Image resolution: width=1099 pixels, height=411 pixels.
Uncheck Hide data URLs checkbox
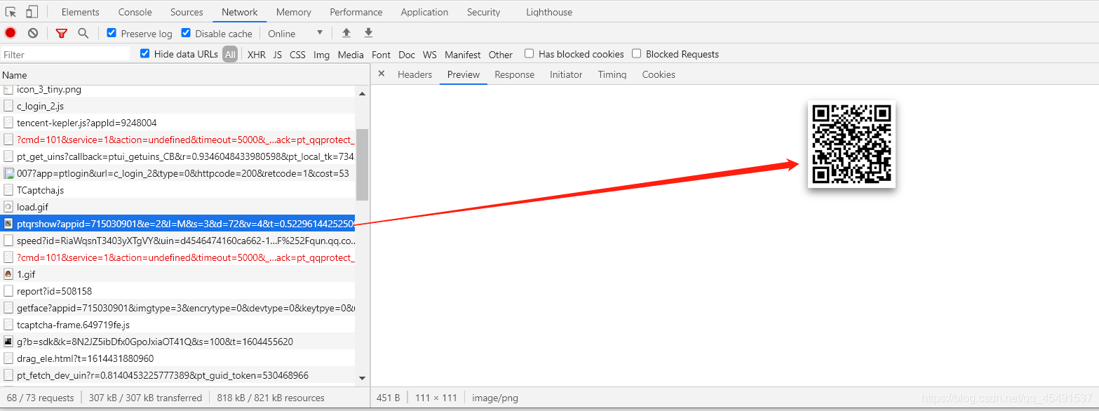tap(145, 53)
